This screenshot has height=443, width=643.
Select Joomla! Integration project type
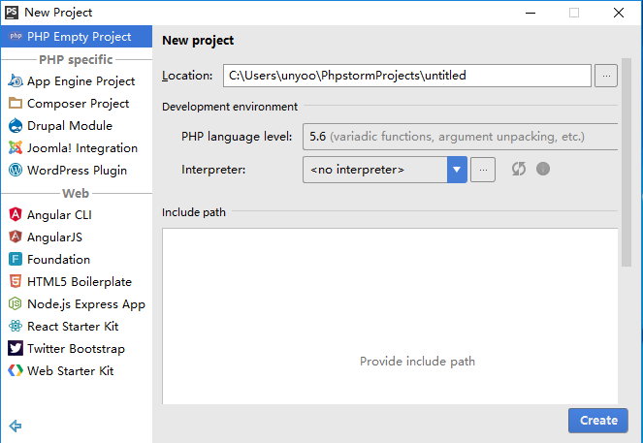tap(77, 147)
